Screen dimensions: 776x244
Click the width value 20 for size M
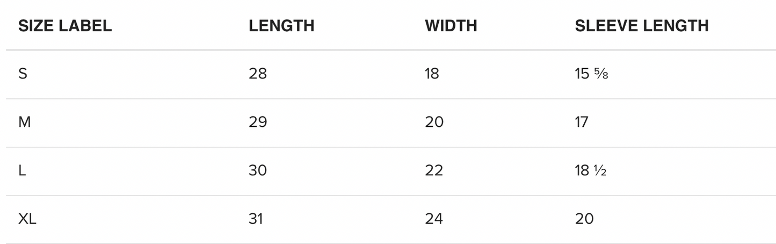click(434, 122)
